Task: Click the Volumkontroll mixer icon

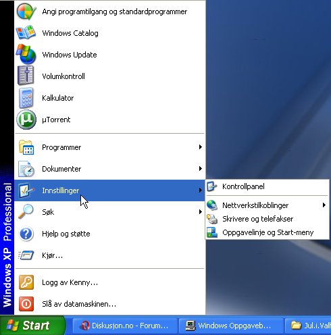Action: tap(26, 76)
